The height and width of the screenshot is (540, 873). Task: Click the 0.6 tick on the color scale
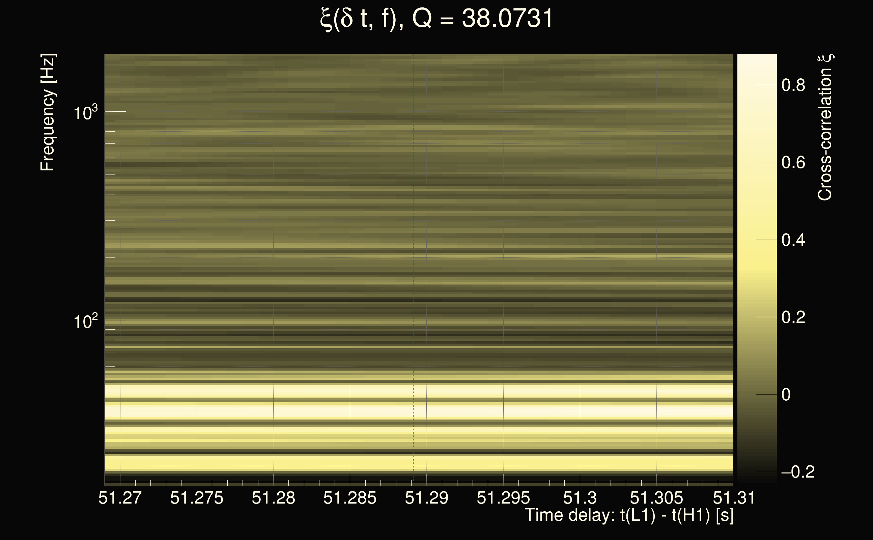[x=793, y=162]
